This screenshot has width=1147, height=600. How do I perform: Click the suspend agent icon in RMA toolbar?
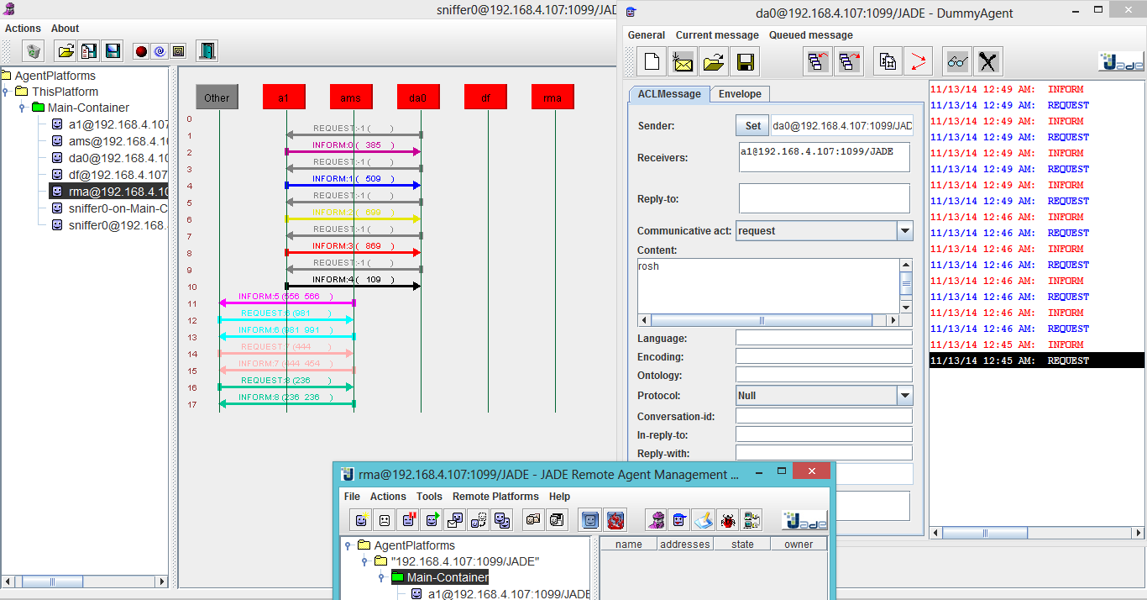408,520
